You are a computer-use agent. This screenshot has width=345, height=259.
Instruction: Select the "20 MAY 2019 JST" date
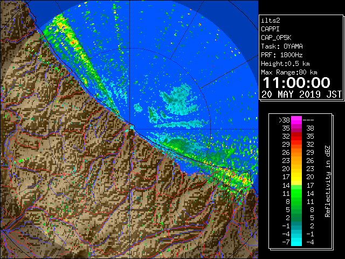point(302,94)
